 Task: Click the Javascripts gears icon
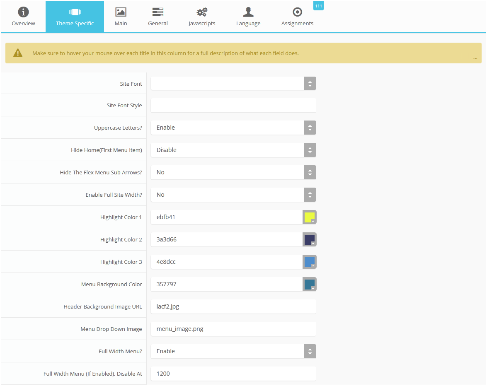point(202,12)
